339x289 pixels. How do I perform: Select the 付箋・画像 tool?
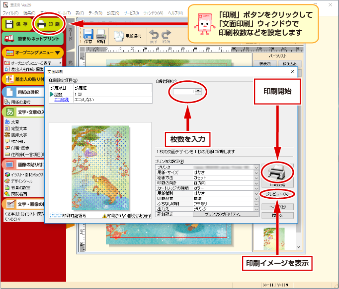pos(17,148)
